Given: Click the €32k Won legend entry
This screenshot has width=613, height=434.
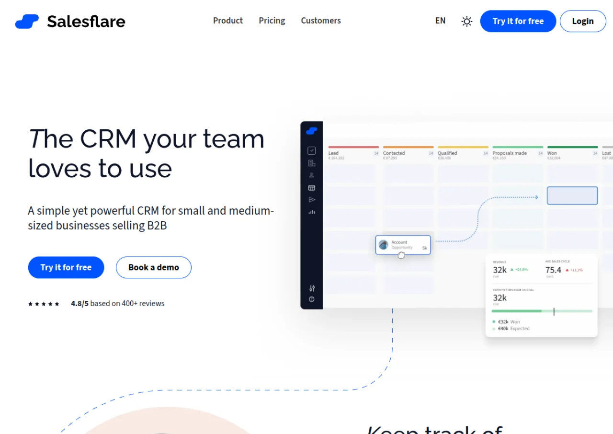Looking at the screenshot, I should [x=506, y=322].
